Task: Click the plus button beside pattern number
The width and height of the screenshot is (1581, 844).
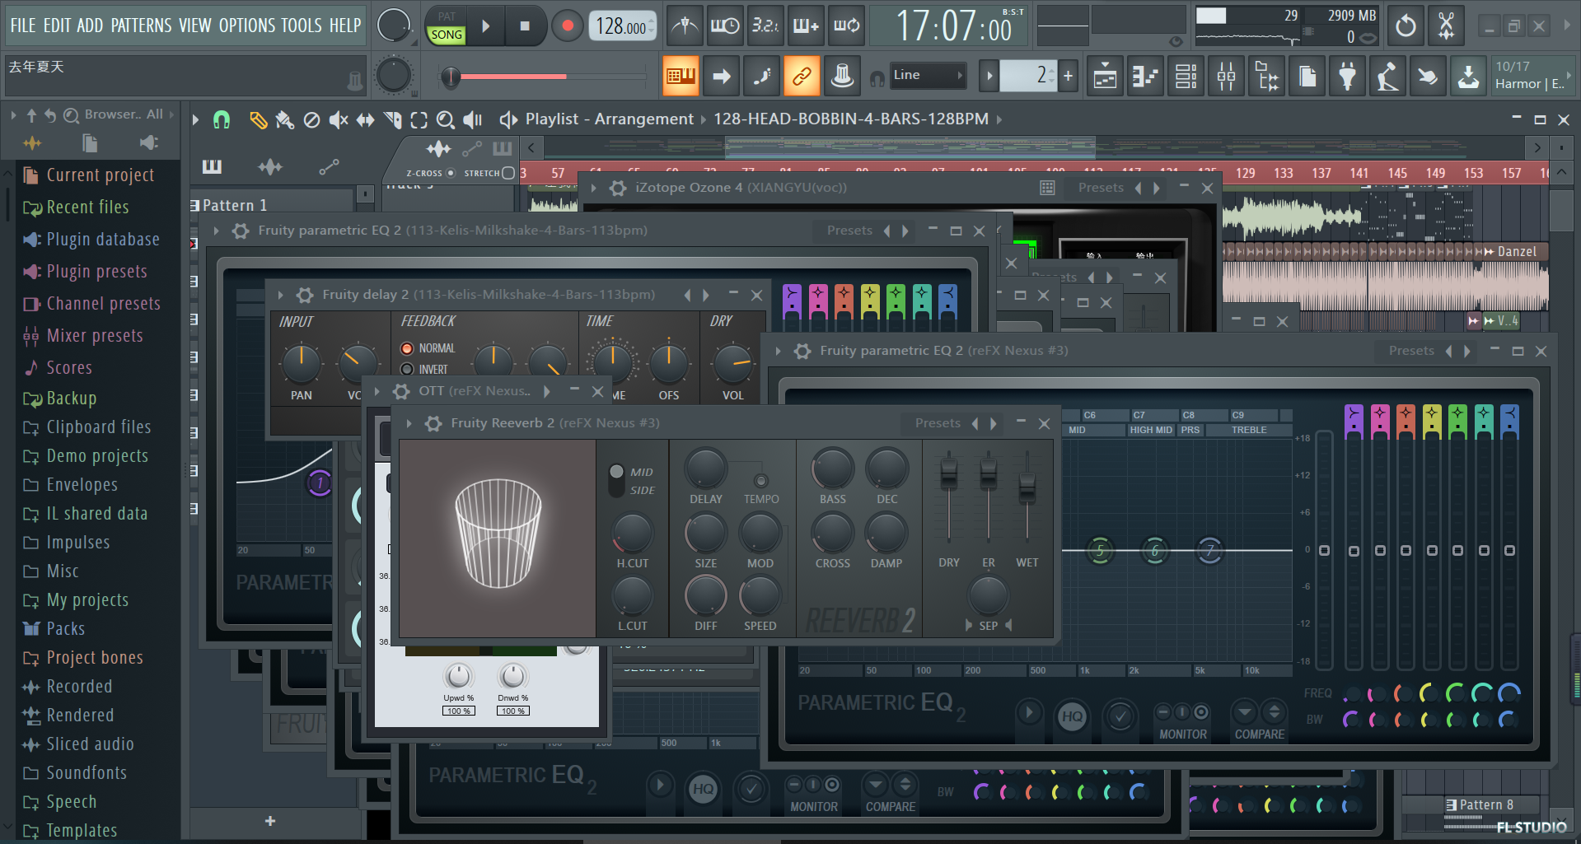Action: click(x=1069, y=77)
